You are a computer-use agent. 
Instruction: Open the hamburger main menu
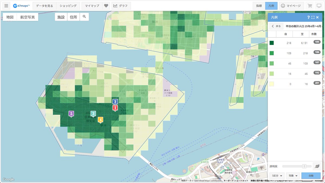click(6, 6)
